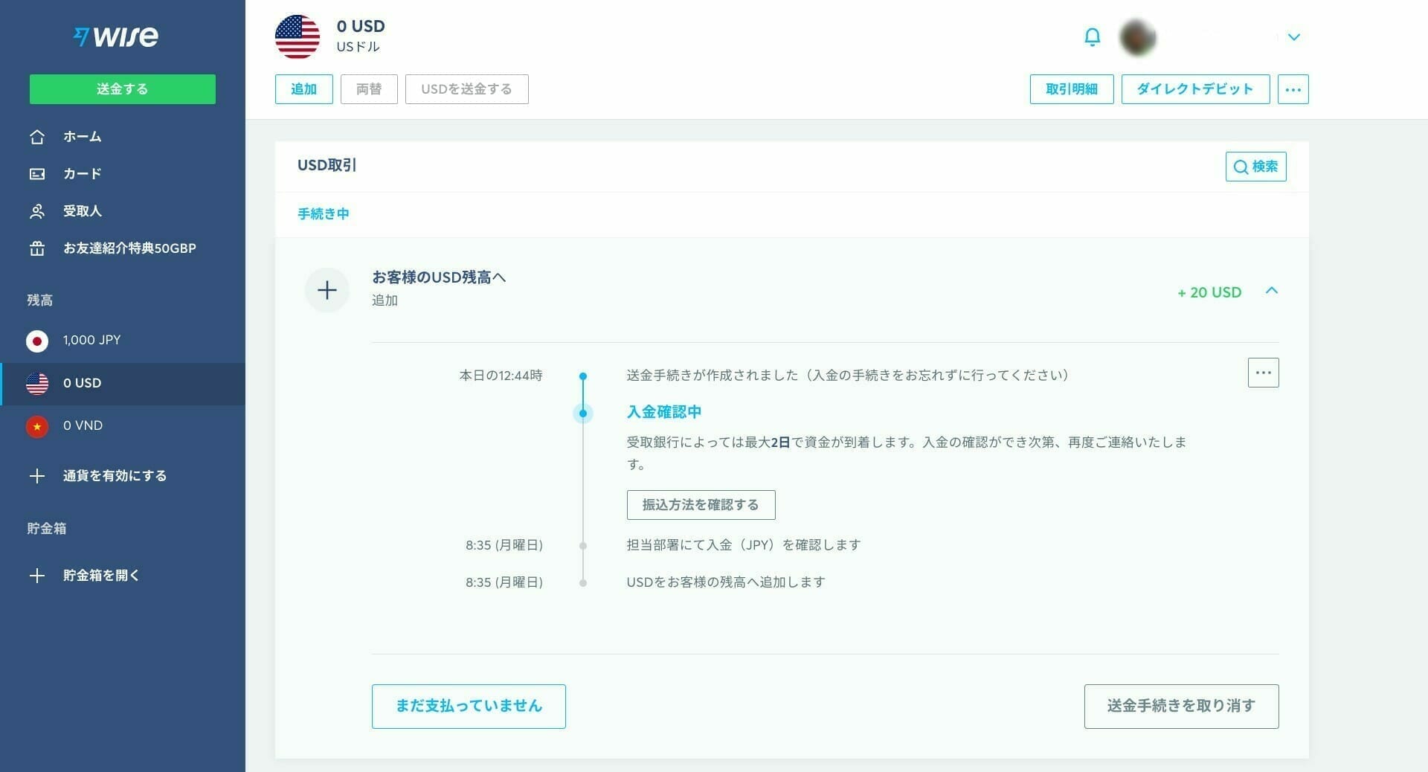Click the notification bell icon
The image size is (1428, 772).
tap(1092, 37)
